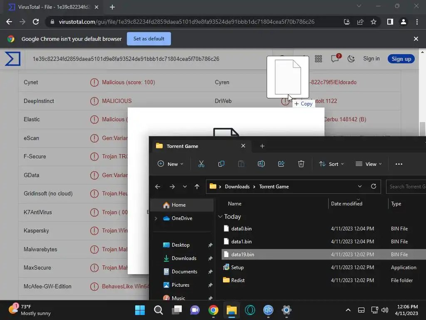This screenshot has width=426, height=320.
Task: Close the Torrent Game explorer tab
Action: click(243, 146)
